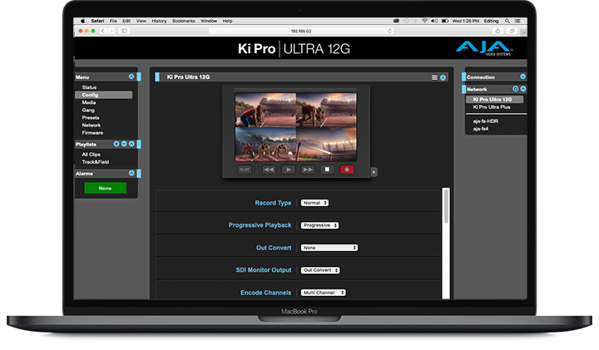599x350 pixels.
Task: Open the Media menu page
Action: [x=89, y=102]
